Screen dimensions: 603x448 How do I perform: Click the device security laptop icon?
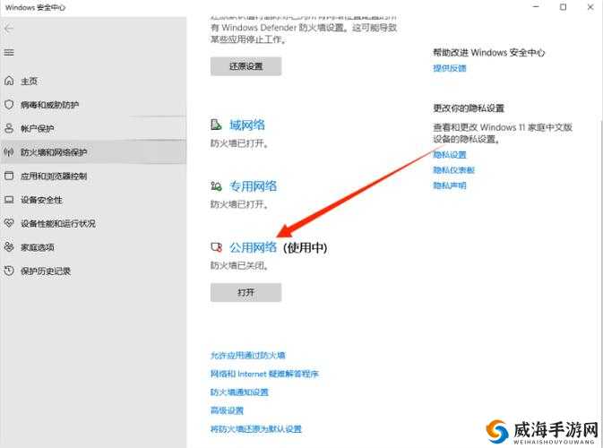9,200
